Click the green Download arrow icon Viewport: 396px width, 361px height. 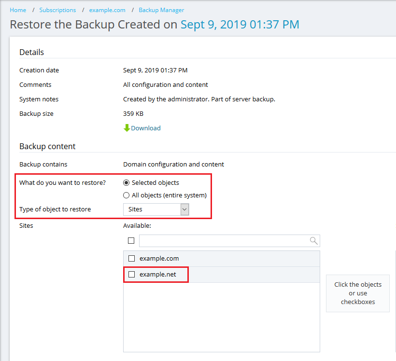point(127,128)
